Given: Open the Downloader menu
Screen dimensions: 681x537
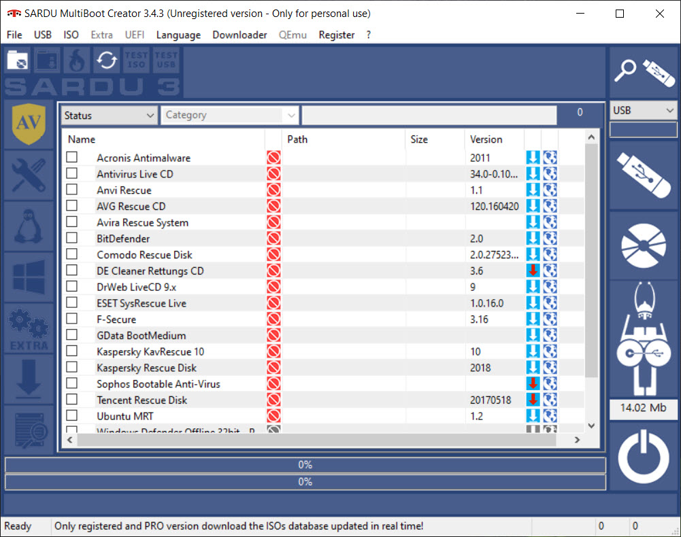Looking at the screenshot, I should (239, 35).
